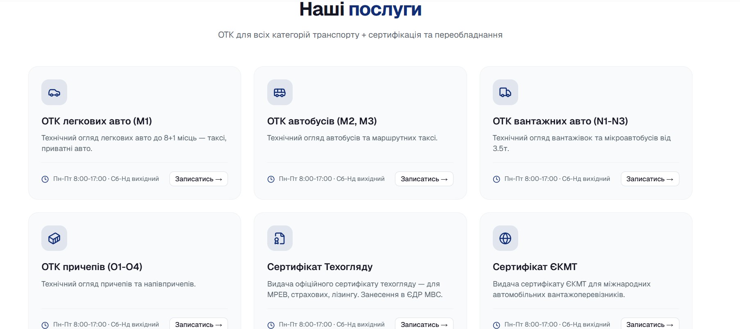This screenshot has width=740, height=329.
Task: Click the heading ОТК вантажних авто (N1-N3)
Action: (x=560, y=121)
